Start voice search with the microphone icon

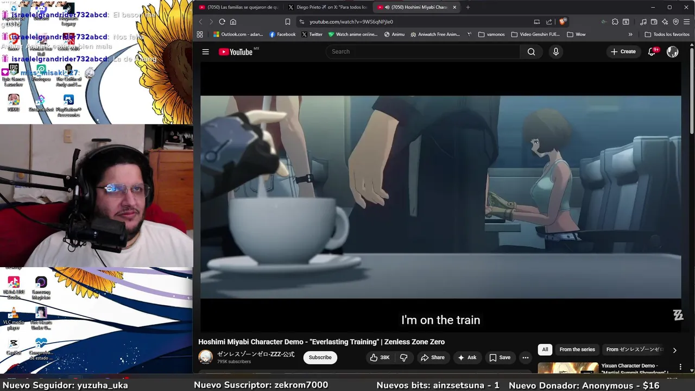555,52
